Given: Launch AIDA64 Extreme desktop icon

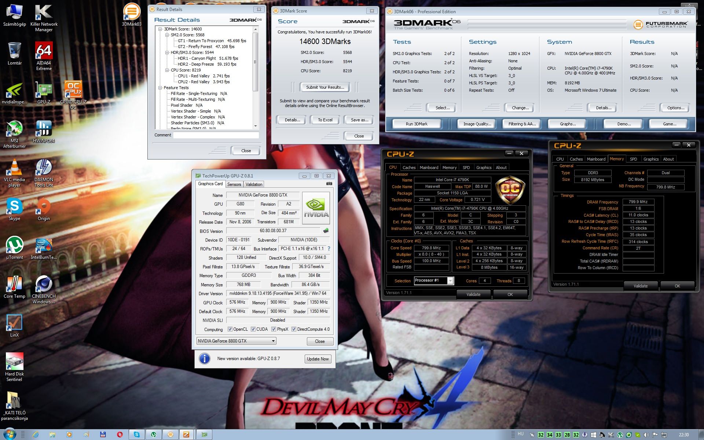Looking at the screenshot, I should [44, 56].
